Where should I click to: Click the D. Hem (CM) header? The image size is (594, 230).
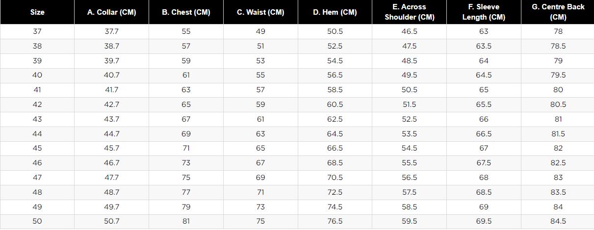(335, 12)
